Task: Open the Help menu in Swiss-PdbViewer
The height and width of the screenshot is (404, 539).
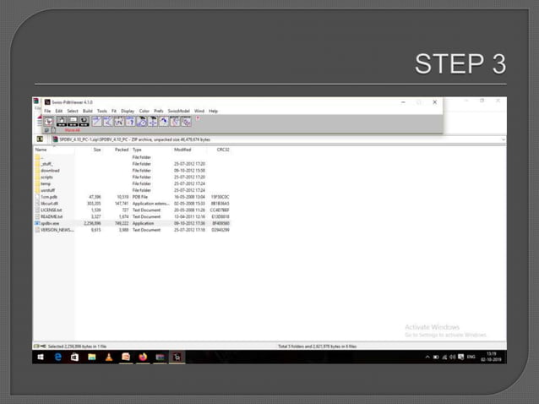Action: coord(214,111)
